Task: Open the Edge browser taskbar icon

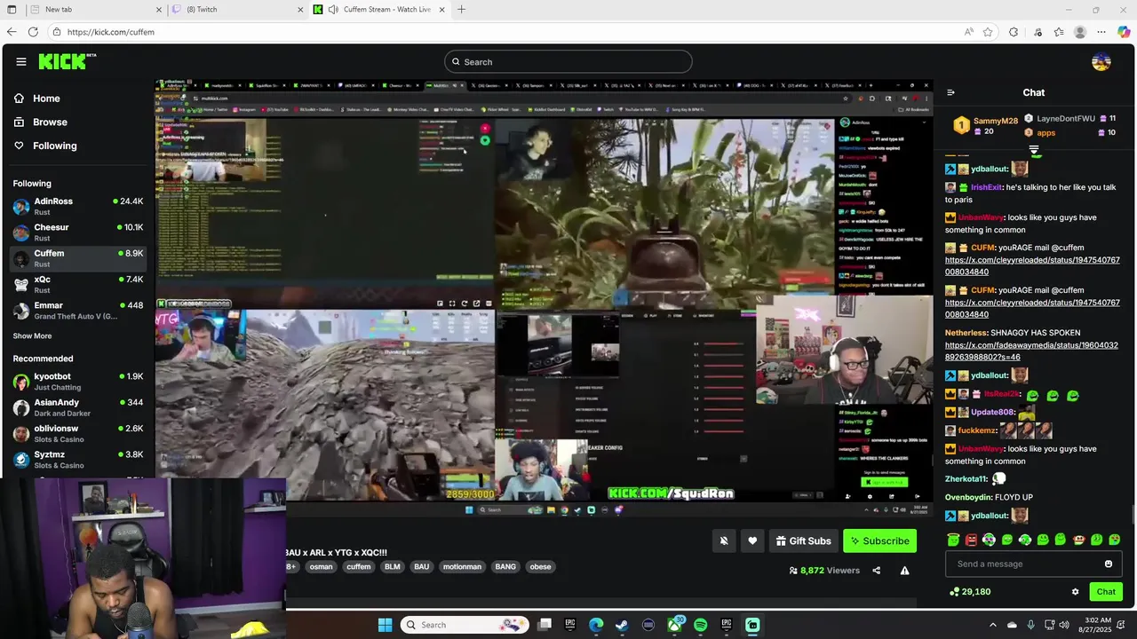Action: tap(596, 625)
